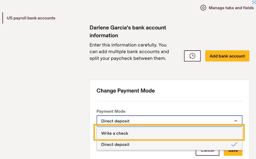Screen dimensions: 256x159
Task: Choose the Write a check option
Action: 115,133
